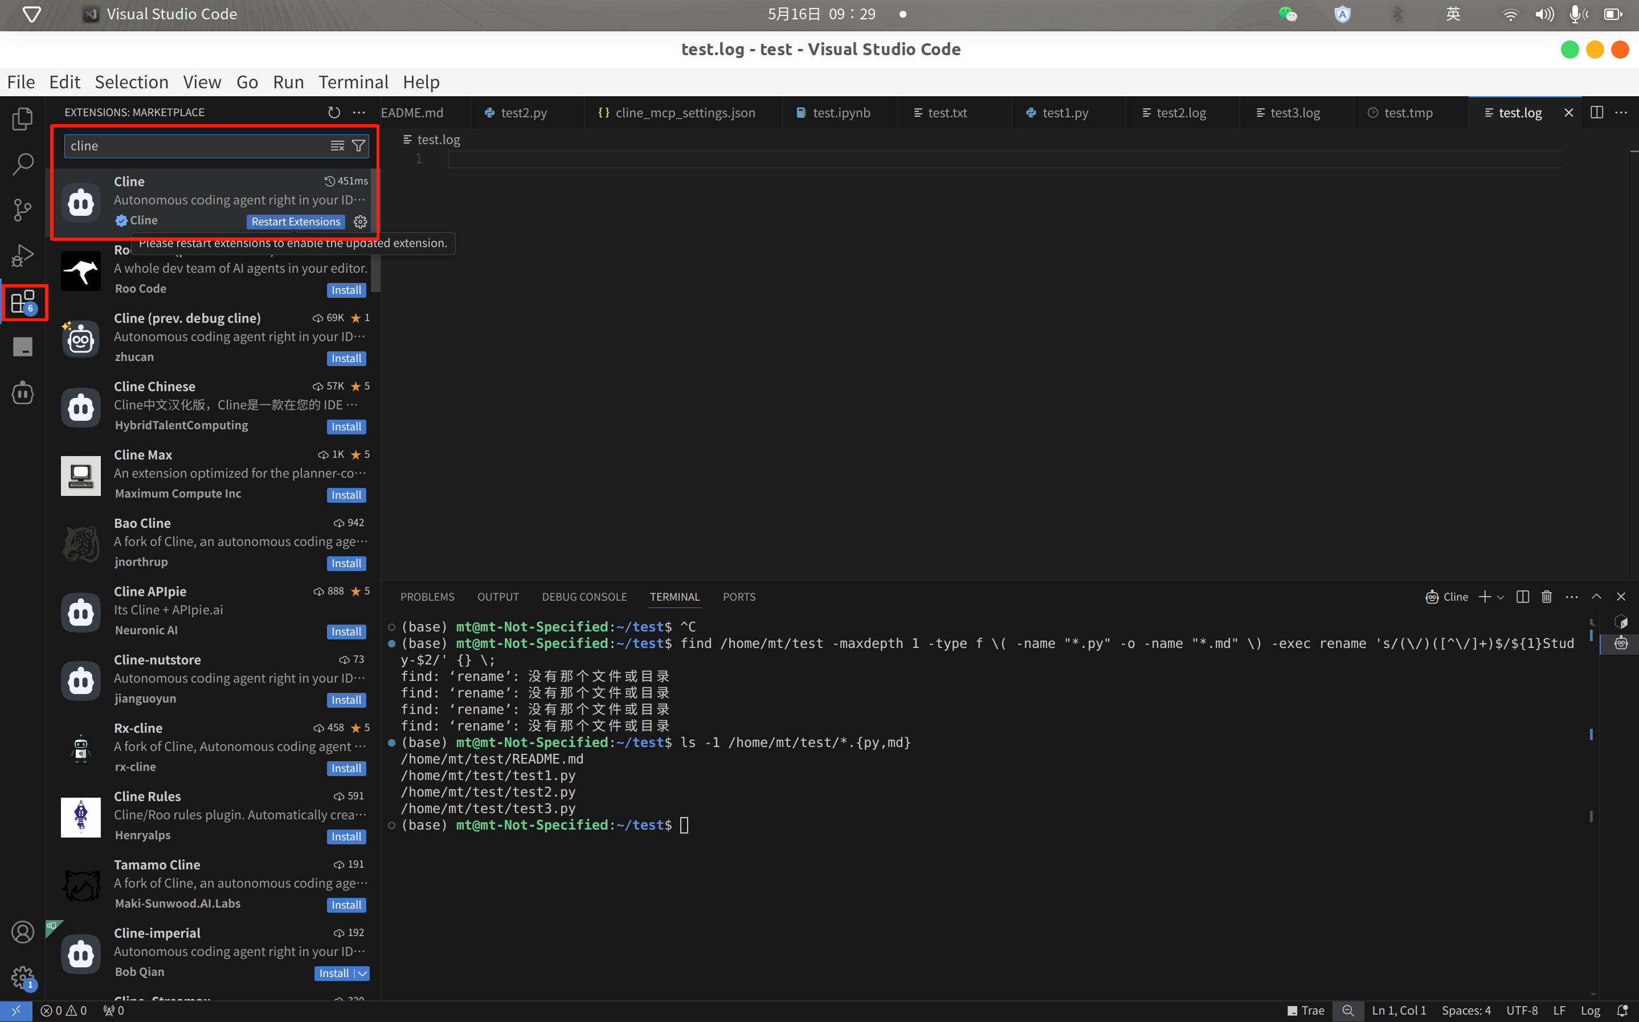Open the Explorer view in activity bar
Image resolution: width=1639 pixels, height=1022 pixels.
click(22, 119)
